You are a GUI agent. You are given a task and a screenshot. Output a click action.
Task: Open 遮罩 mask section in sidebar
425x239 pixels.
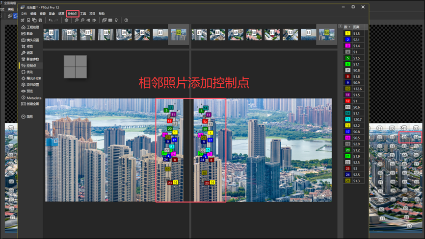pos(27,53)
